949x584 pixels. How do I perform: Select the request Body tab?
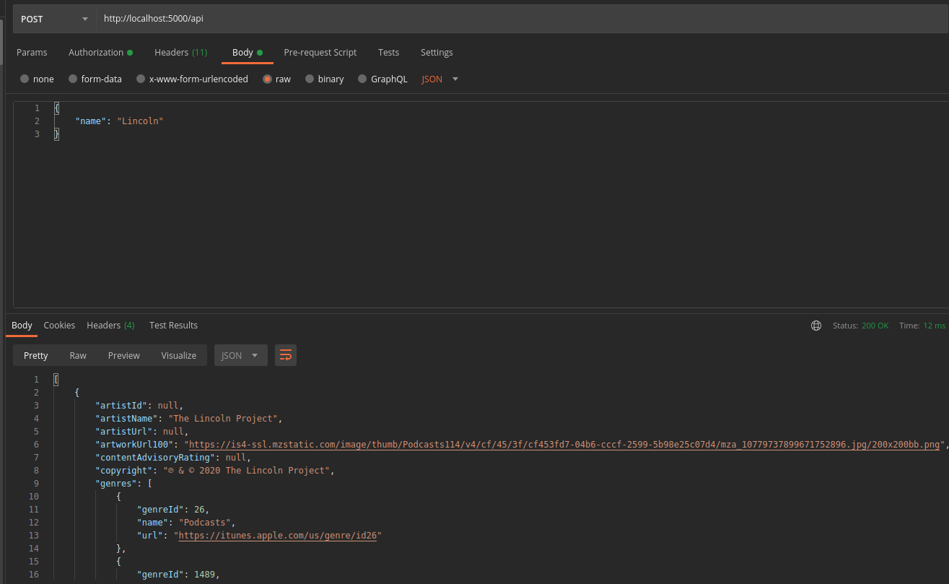[x=247, y=52]
